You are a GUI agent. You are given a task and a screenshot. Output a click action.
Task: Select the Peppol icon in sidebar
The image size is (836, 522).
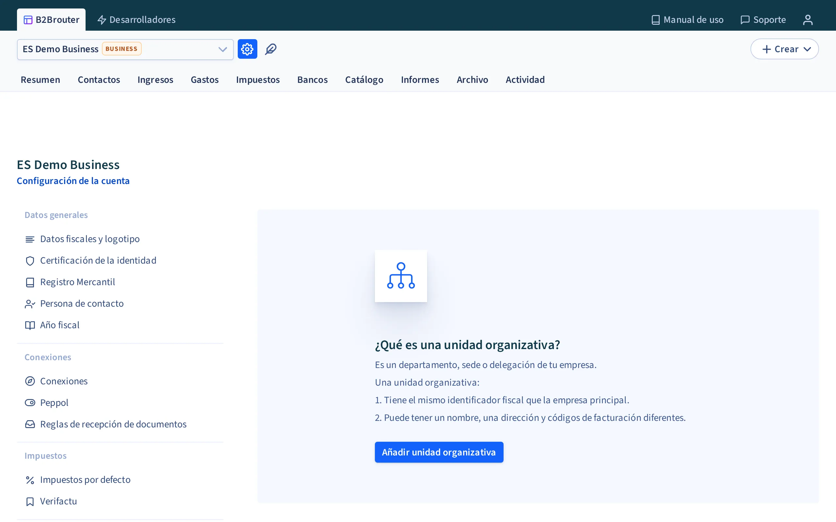pos(30,403)
